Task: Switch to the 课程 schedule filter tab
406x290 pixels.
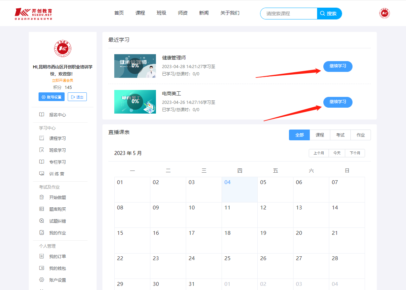Action: pos(320,135)
